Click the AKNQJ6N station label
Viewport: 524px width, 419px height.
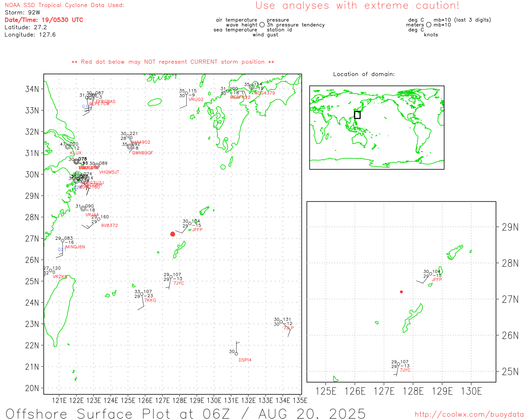[75, 247]
